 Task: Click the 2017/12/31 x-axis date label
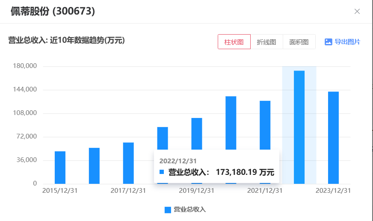click(x=128, y=191)
